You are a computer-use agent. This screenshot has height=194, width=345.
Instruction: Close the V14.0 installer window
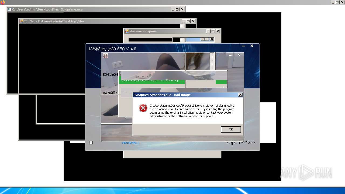[252, 46]
